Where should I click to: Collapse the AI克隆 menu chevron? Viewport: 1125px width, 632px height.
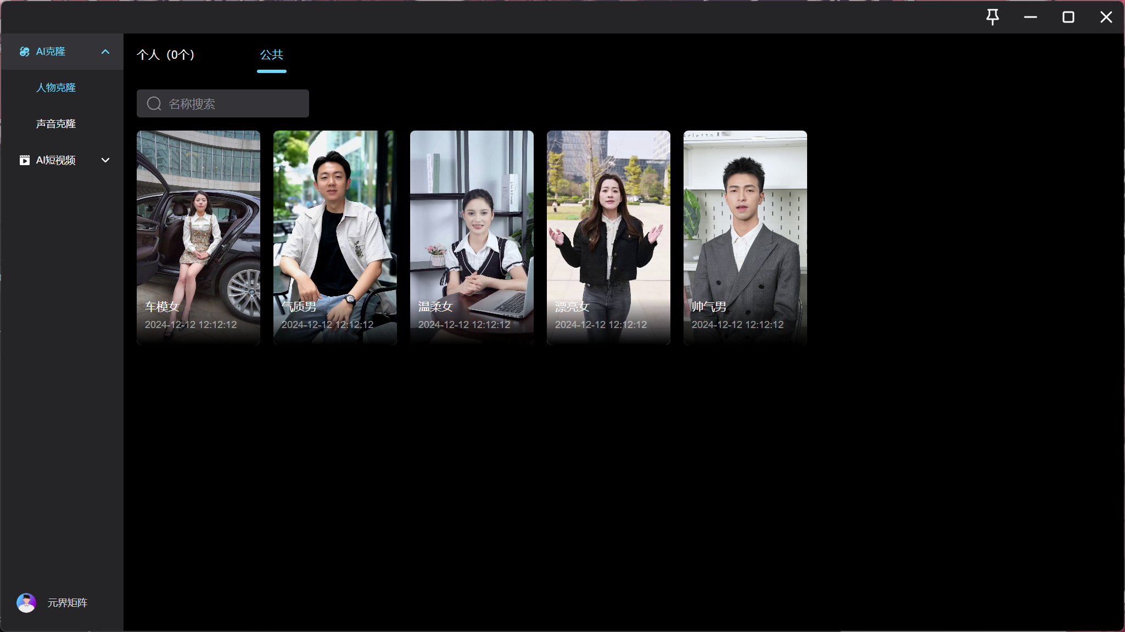105,52
